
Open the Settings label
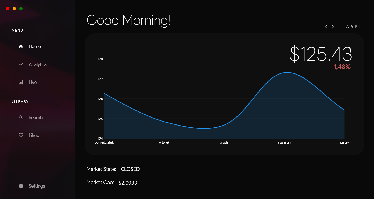click(37, 186)
